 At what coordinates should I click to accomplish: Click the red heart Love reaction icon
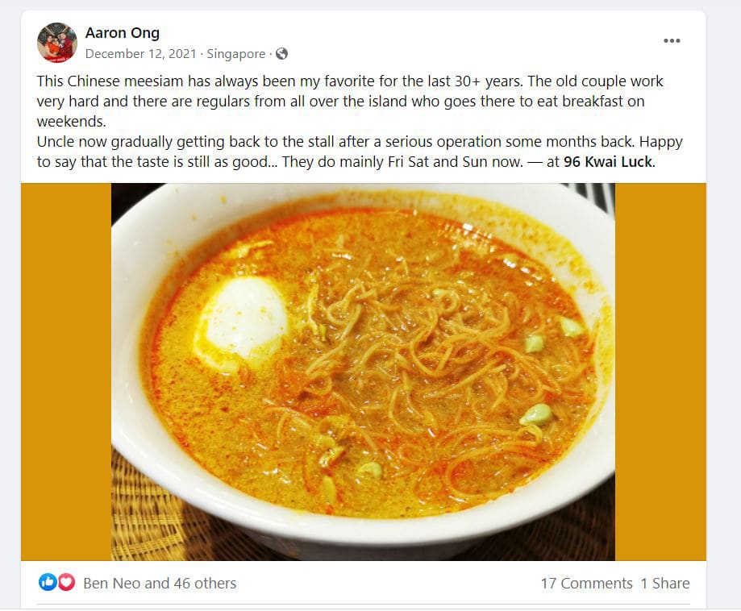coord(66,582)
